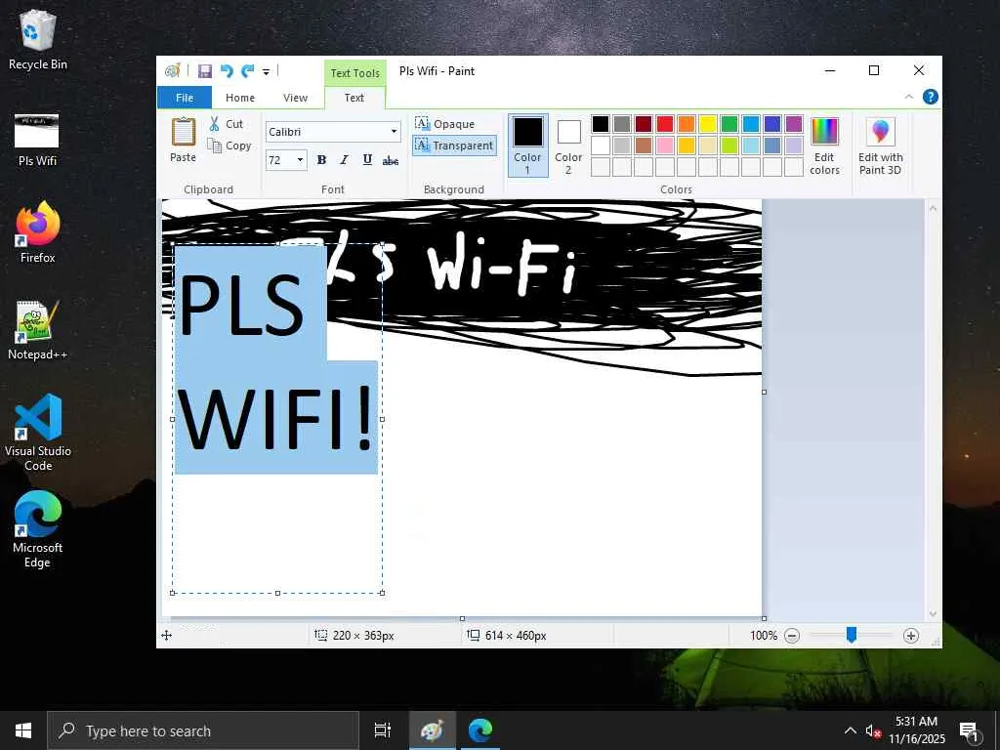This screenshot has height=750, width=1000.
Task: Toggle underline formatting
Action: coord(367,160)
